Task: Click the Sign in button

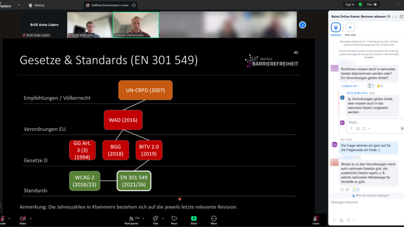Action: 349,4
